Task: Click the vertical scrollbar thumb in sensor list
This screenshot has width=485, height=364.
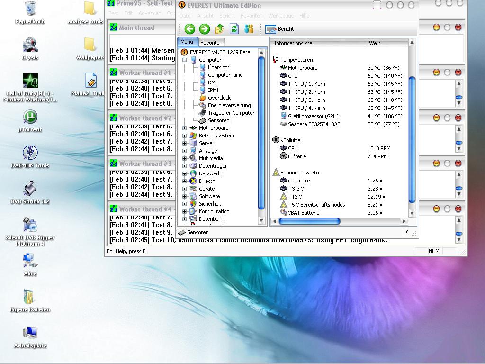Action: click(412, 140)
